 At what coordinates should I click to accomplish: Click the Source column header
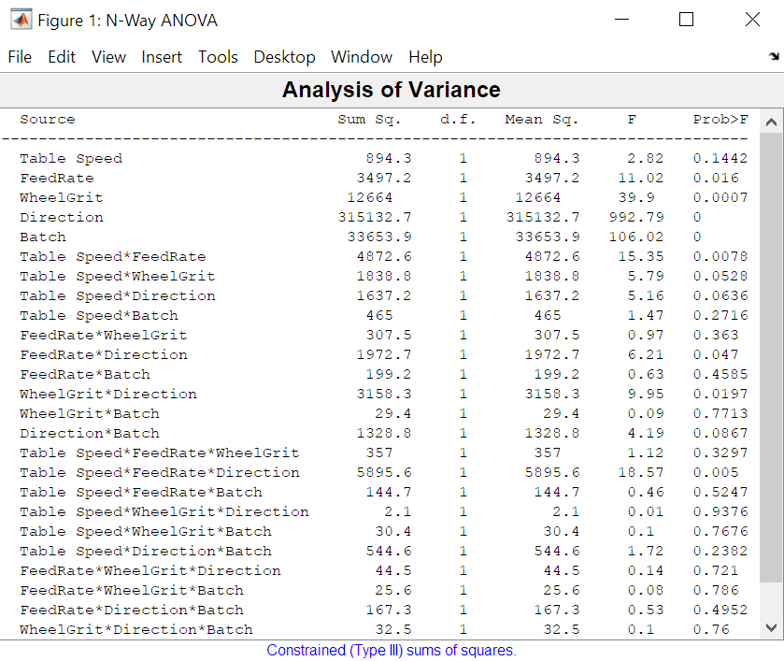[47, 119]
